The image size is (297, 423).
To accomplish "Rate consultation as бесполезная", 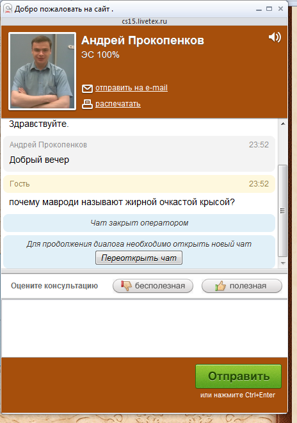I will tap(153, 286).
